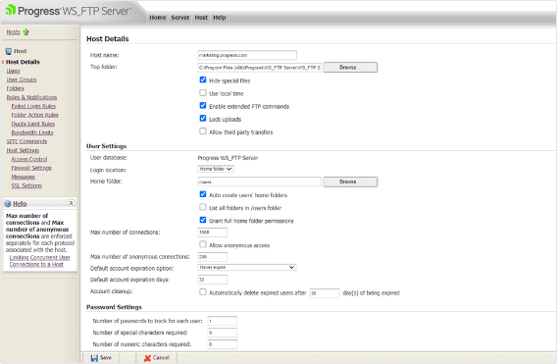Click the Progress logo icon
This screenshot has height=364, width=558.
[11, 10]
